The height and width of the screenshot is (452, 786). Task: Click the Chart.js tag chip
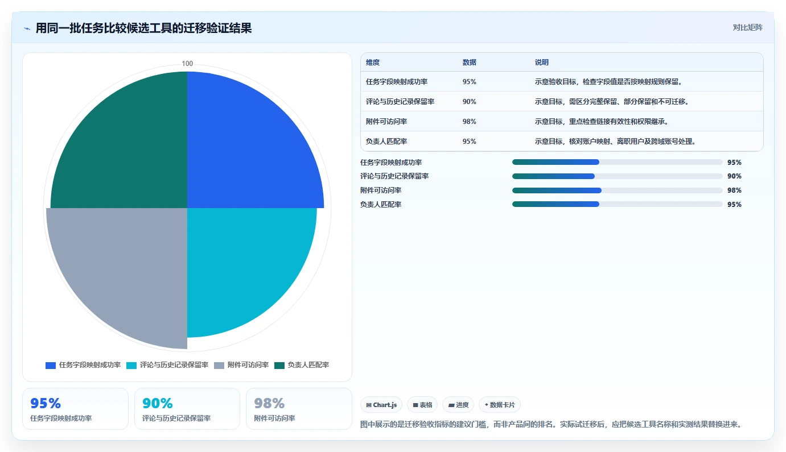click(x=381, y=405)
